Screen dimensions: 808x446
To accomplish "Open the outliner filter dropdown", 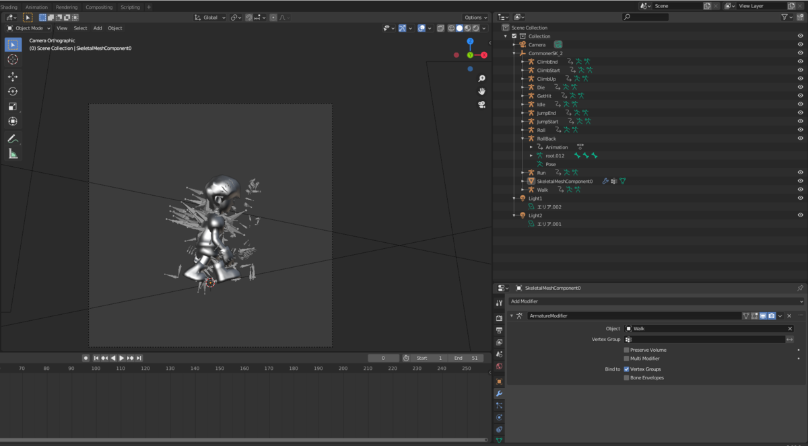I will 786,17.
